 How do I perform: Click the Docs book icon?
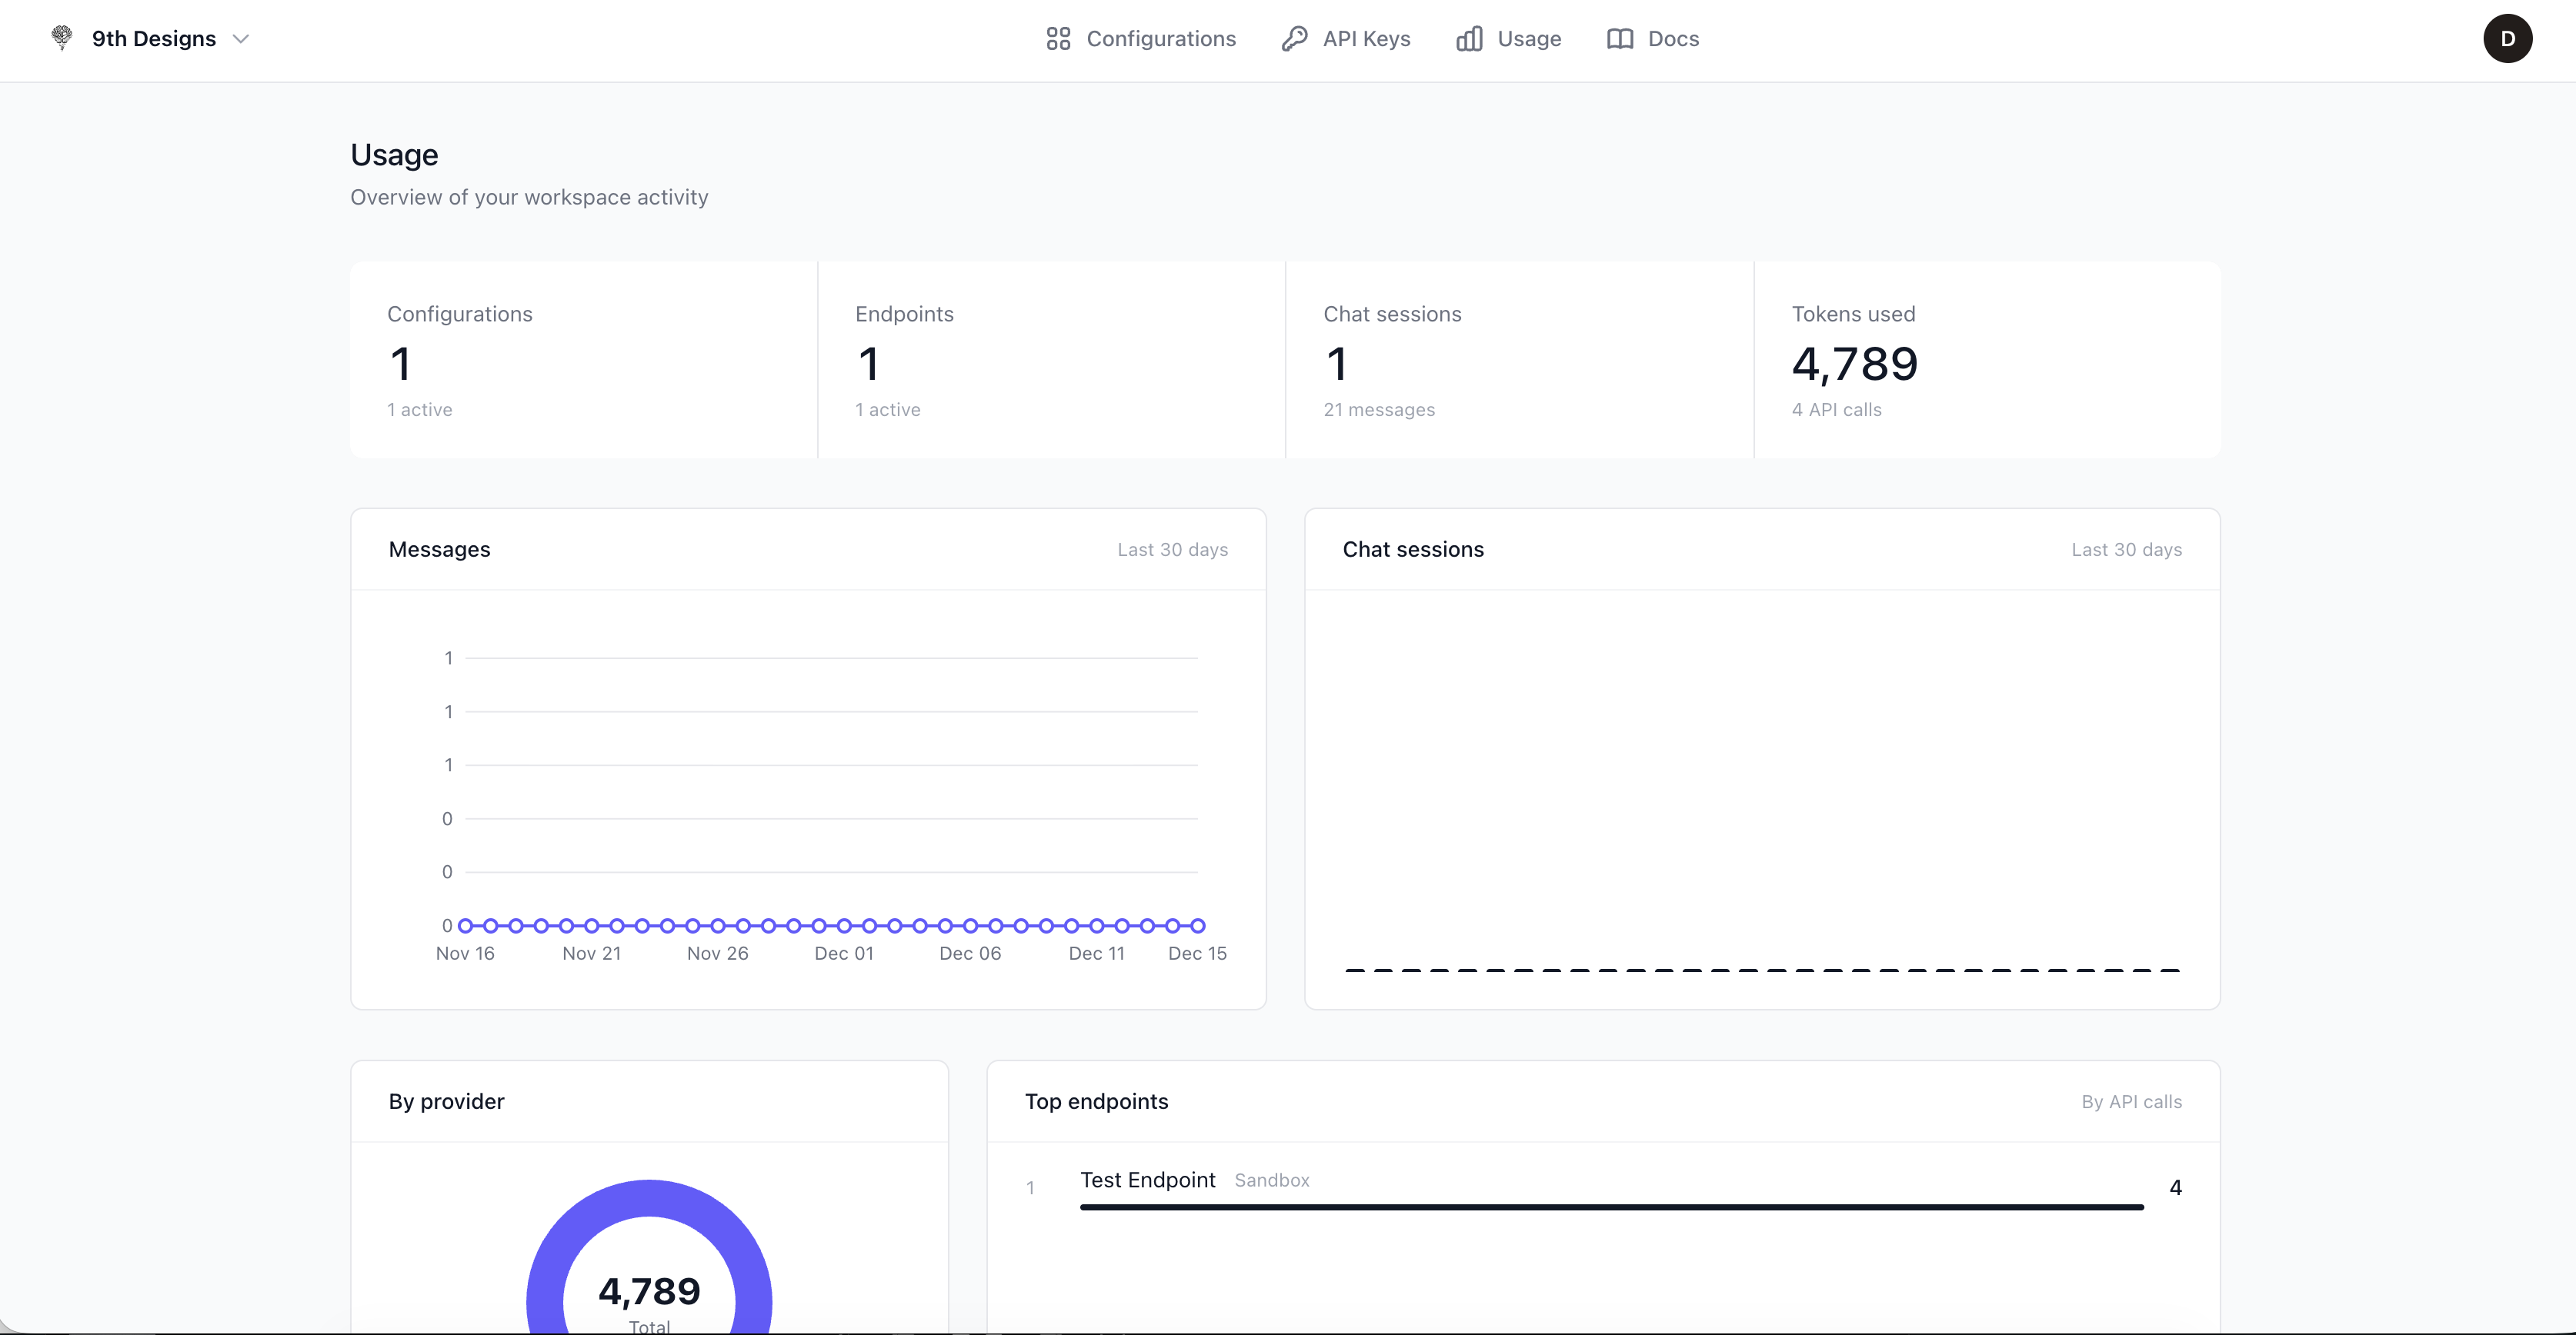[1619, 39]
